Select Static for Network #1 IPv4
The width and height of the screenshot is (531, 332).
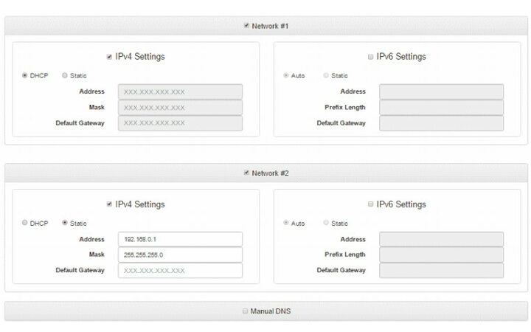pos(65,75)
